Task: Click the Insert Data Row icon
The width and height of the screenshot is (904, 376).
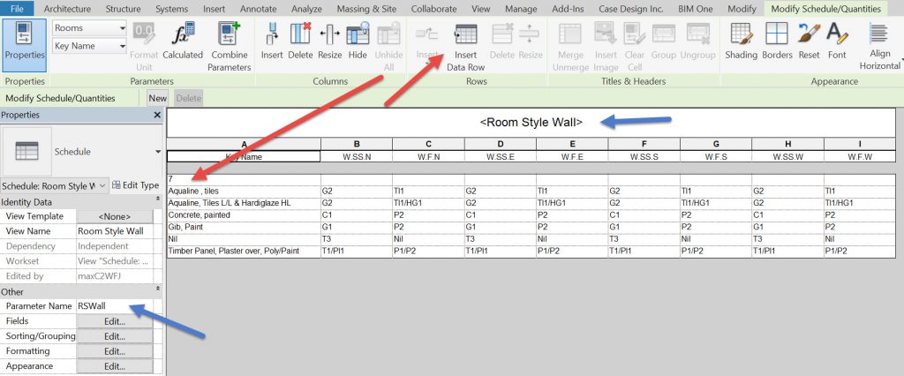Action: [465, 36]
